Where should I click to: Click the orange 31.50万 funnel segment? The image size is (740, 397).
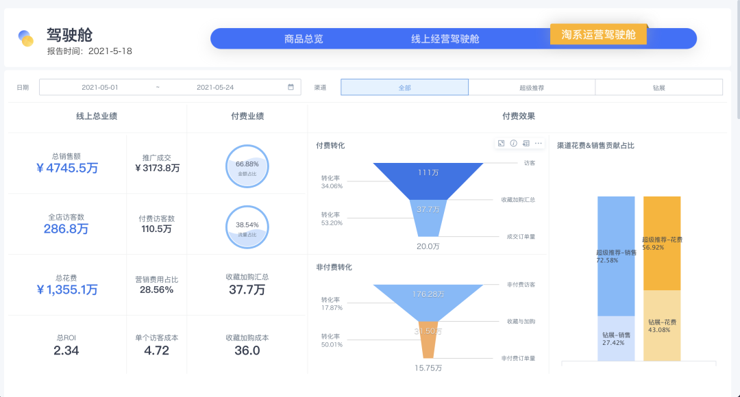click(x=428, y=340)
